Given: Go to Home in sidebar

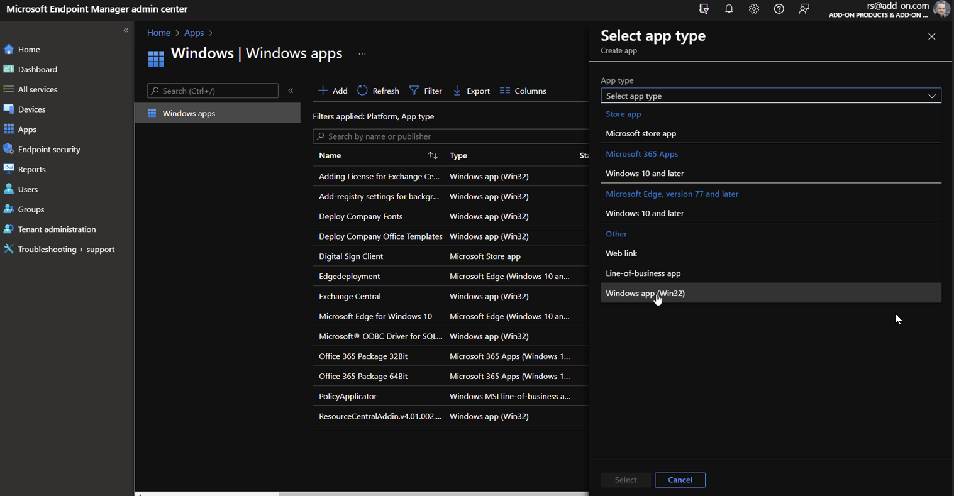Looking at the screenshot, I should (x=29, y=49).
